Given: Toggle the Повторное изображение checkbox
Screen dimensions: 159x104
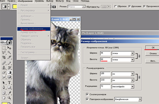Looking at the screenshot, I should click(x=87, y=99).
